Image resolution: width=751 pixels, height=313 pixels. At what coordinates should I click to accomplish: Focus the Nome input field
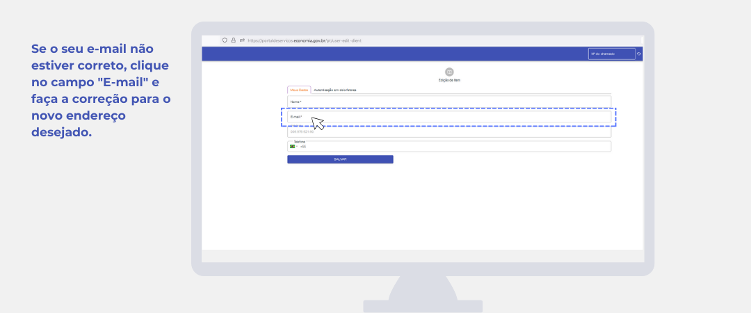(449, 102)
